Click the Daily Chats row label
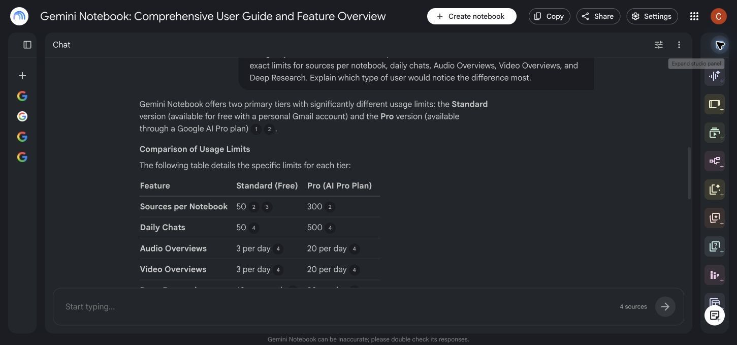Viewport: 737px width, 345px height. tap(163, 228)
